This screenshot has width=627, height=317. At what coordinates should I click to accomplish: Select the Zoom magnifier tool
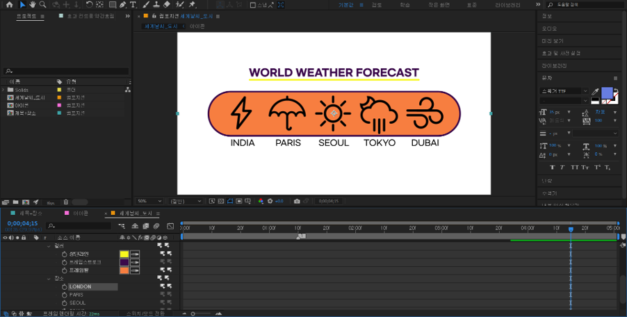click(x=42, y=5)
